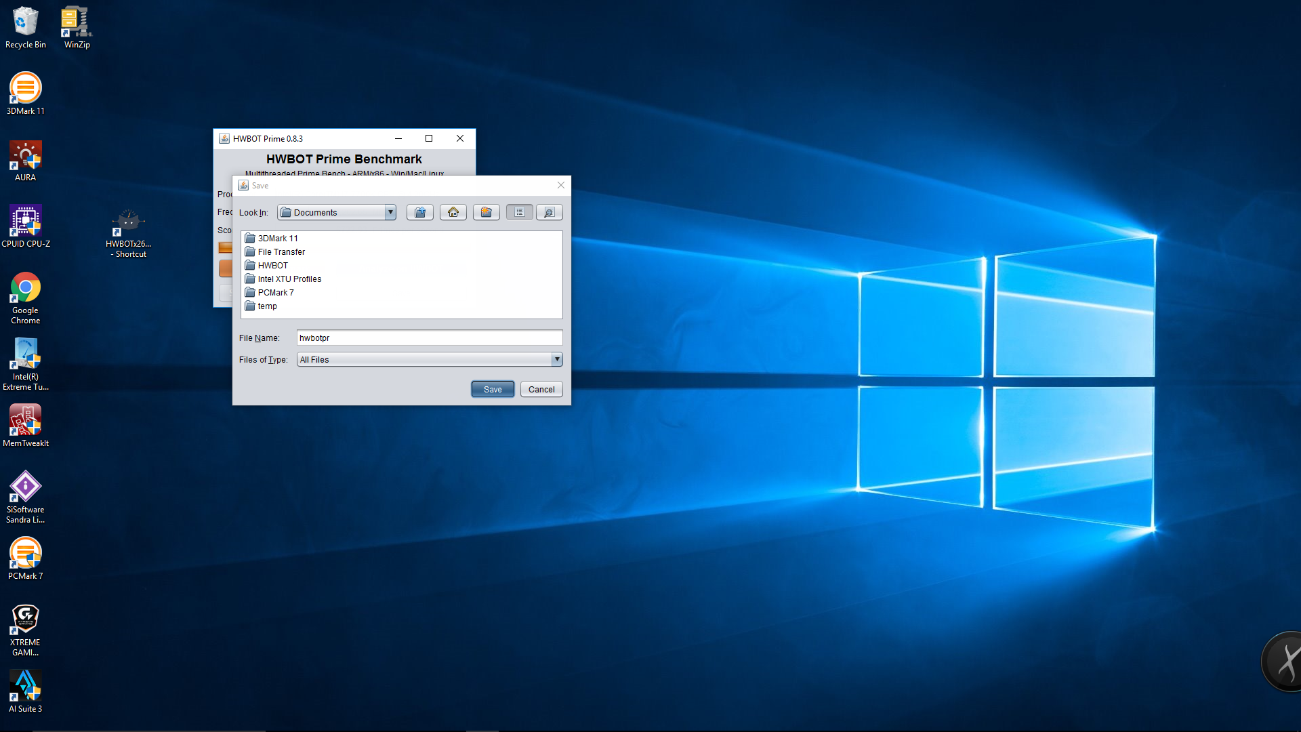
Task: Switch to List view icon
Action: 520,212
